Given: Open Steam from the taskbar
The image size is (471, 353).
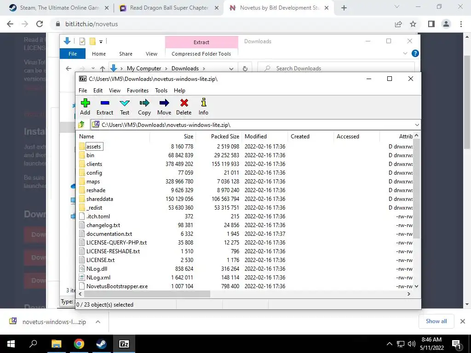Looking at the screenshot, I should coord(102,344).
